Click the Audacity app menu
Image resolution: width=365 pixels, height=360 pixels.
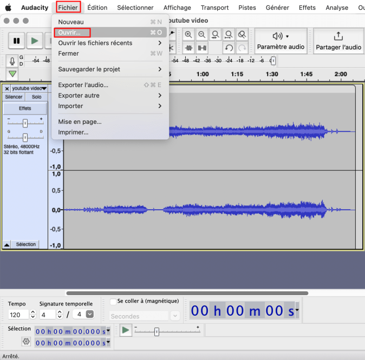pyautogui.click(x=35, y=8)
